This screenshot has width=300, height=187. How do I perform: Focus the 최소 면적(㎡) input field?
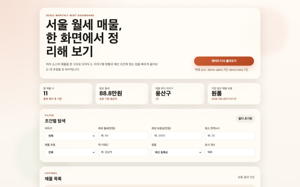(x=230, y=136)
